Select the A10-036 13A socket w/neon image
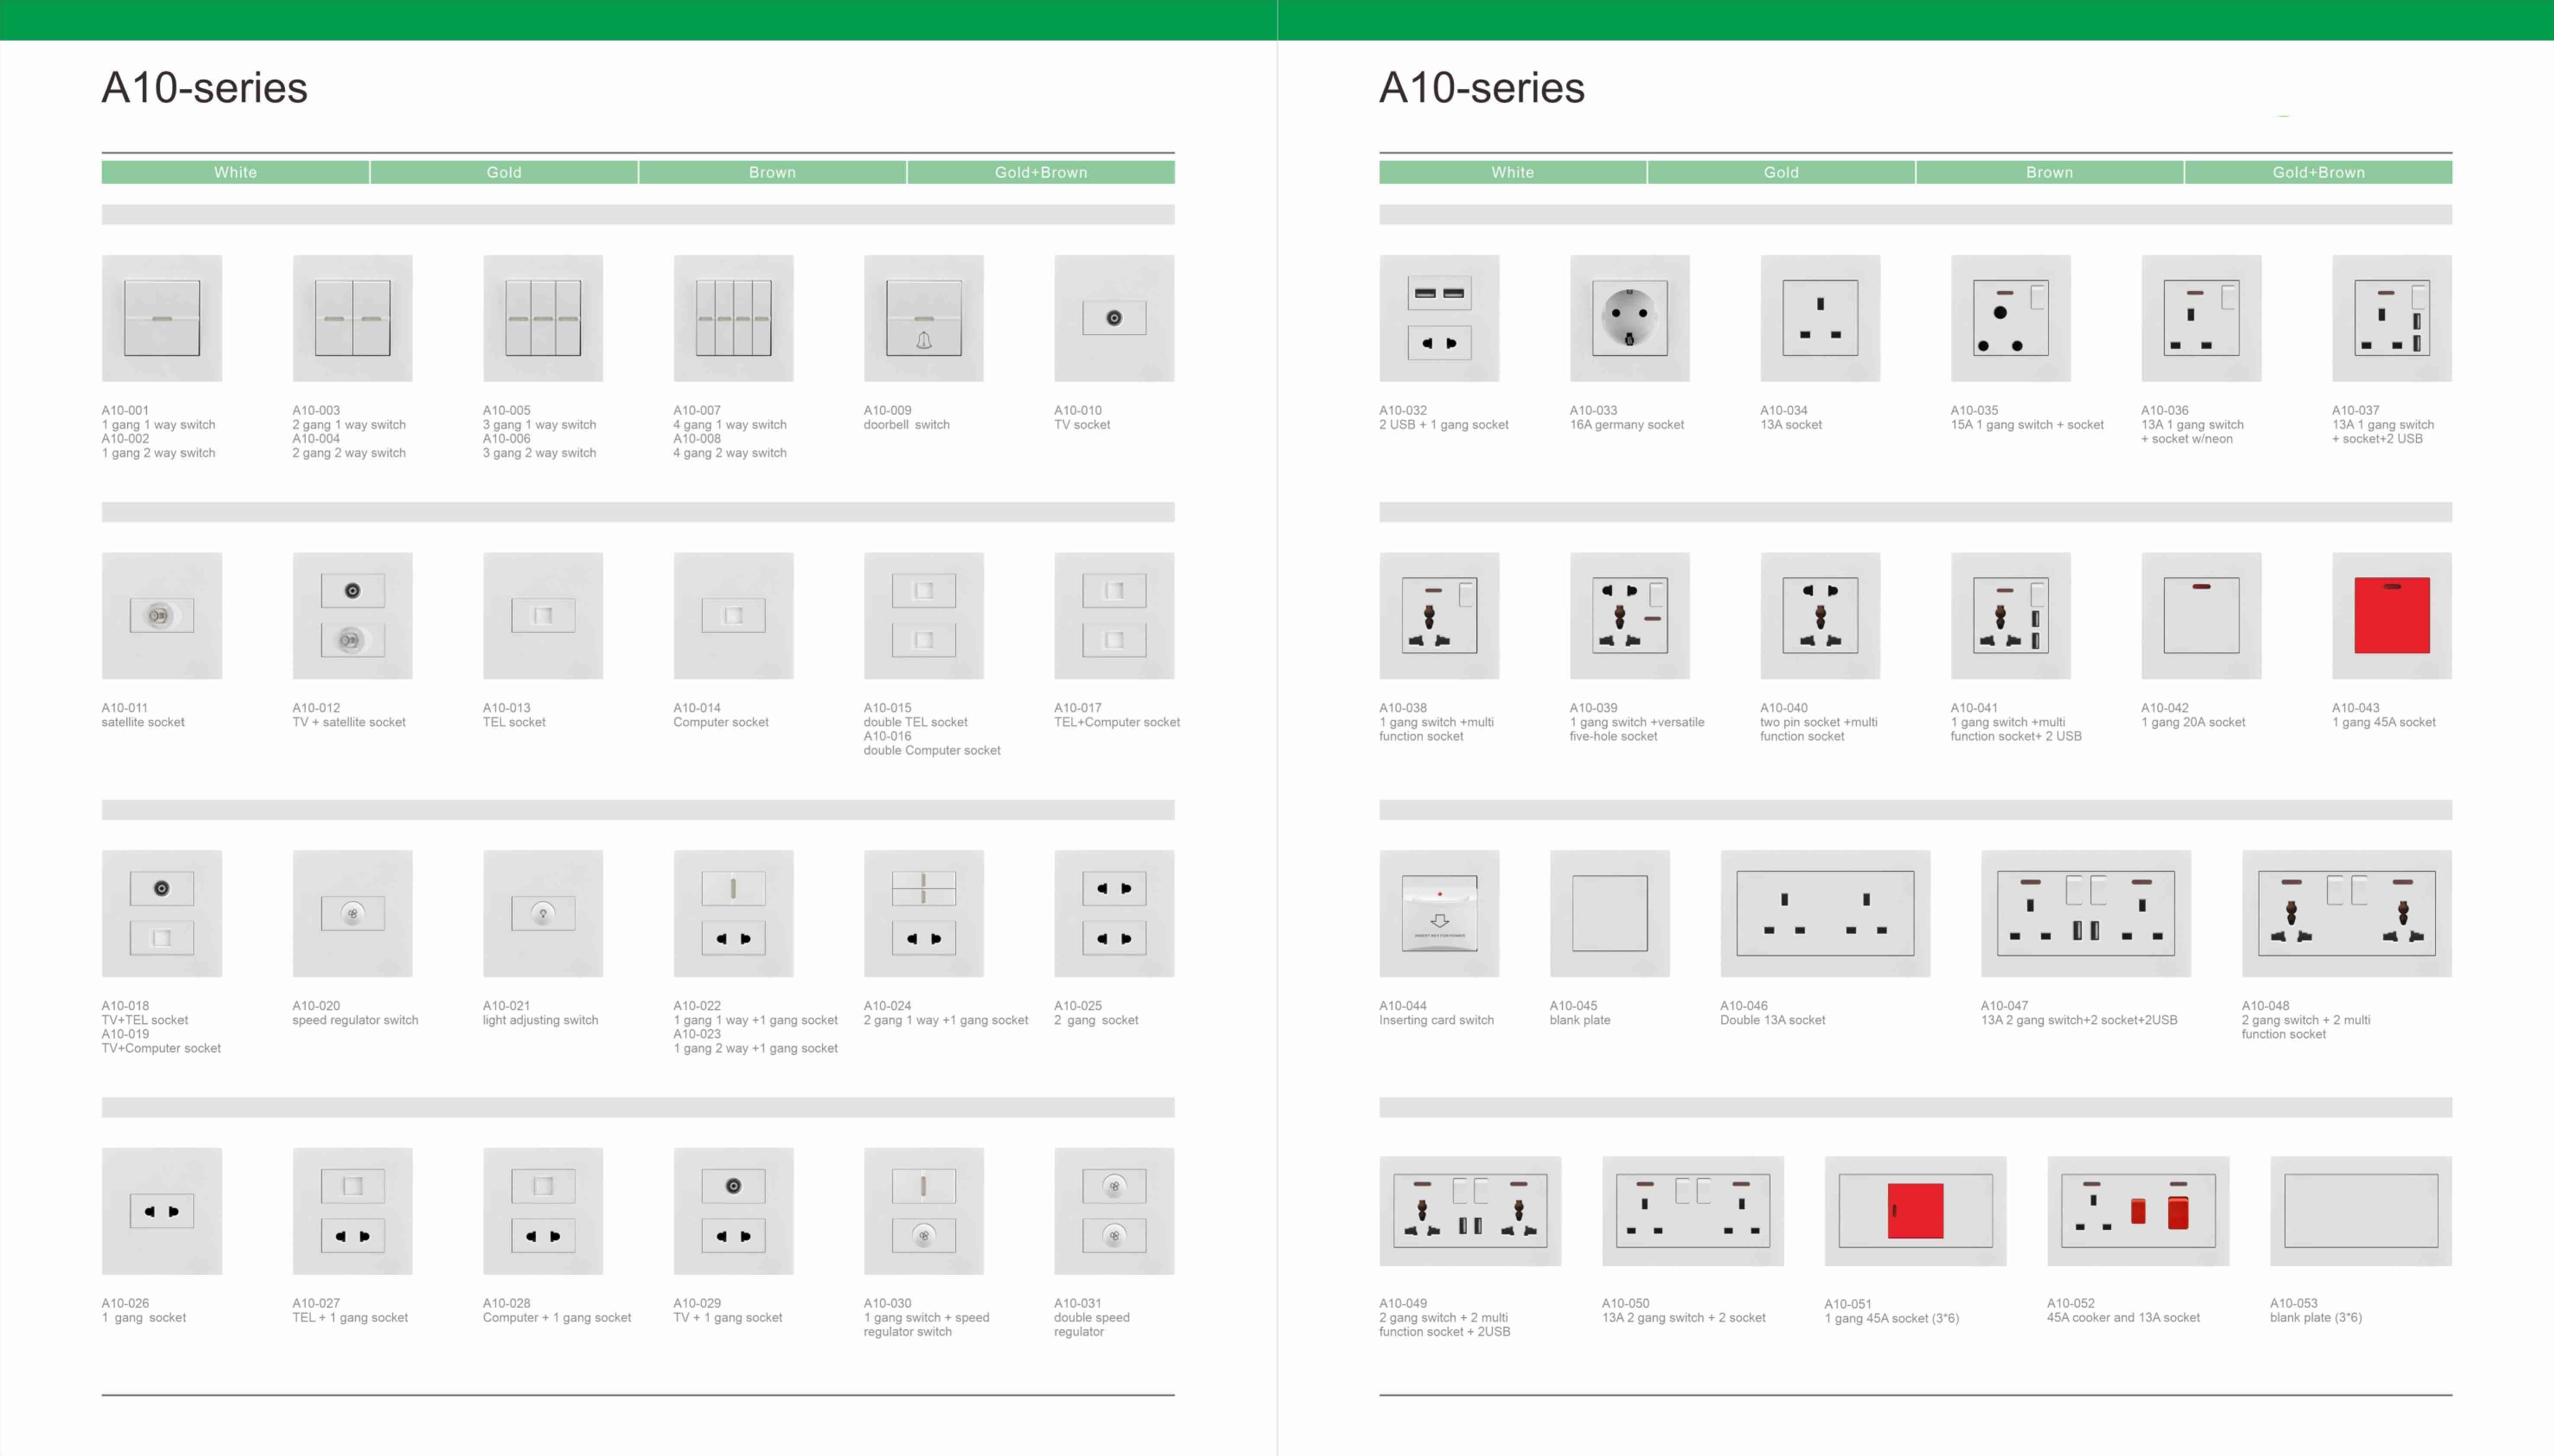The image size is (2554, 1456). click(x=2201, y=318)
